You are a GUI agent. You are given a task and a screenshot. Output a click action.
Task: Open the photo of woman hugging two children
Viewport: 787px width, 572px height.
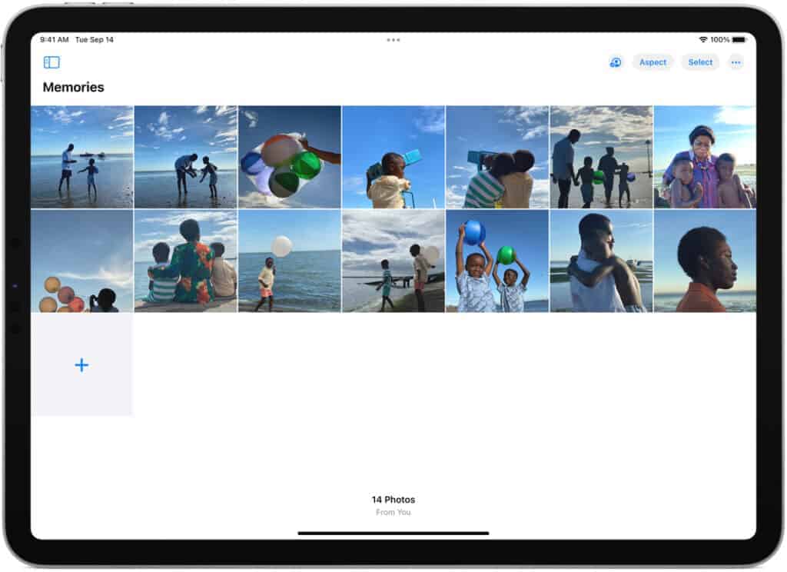coord(704,157)
